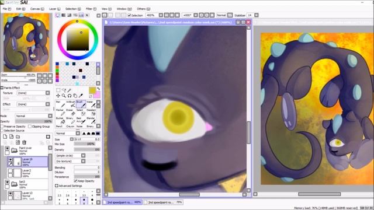The width and height of the screenshot is (374, 210).
Task: Open the Filter menu
Action: tap(91, 9)
